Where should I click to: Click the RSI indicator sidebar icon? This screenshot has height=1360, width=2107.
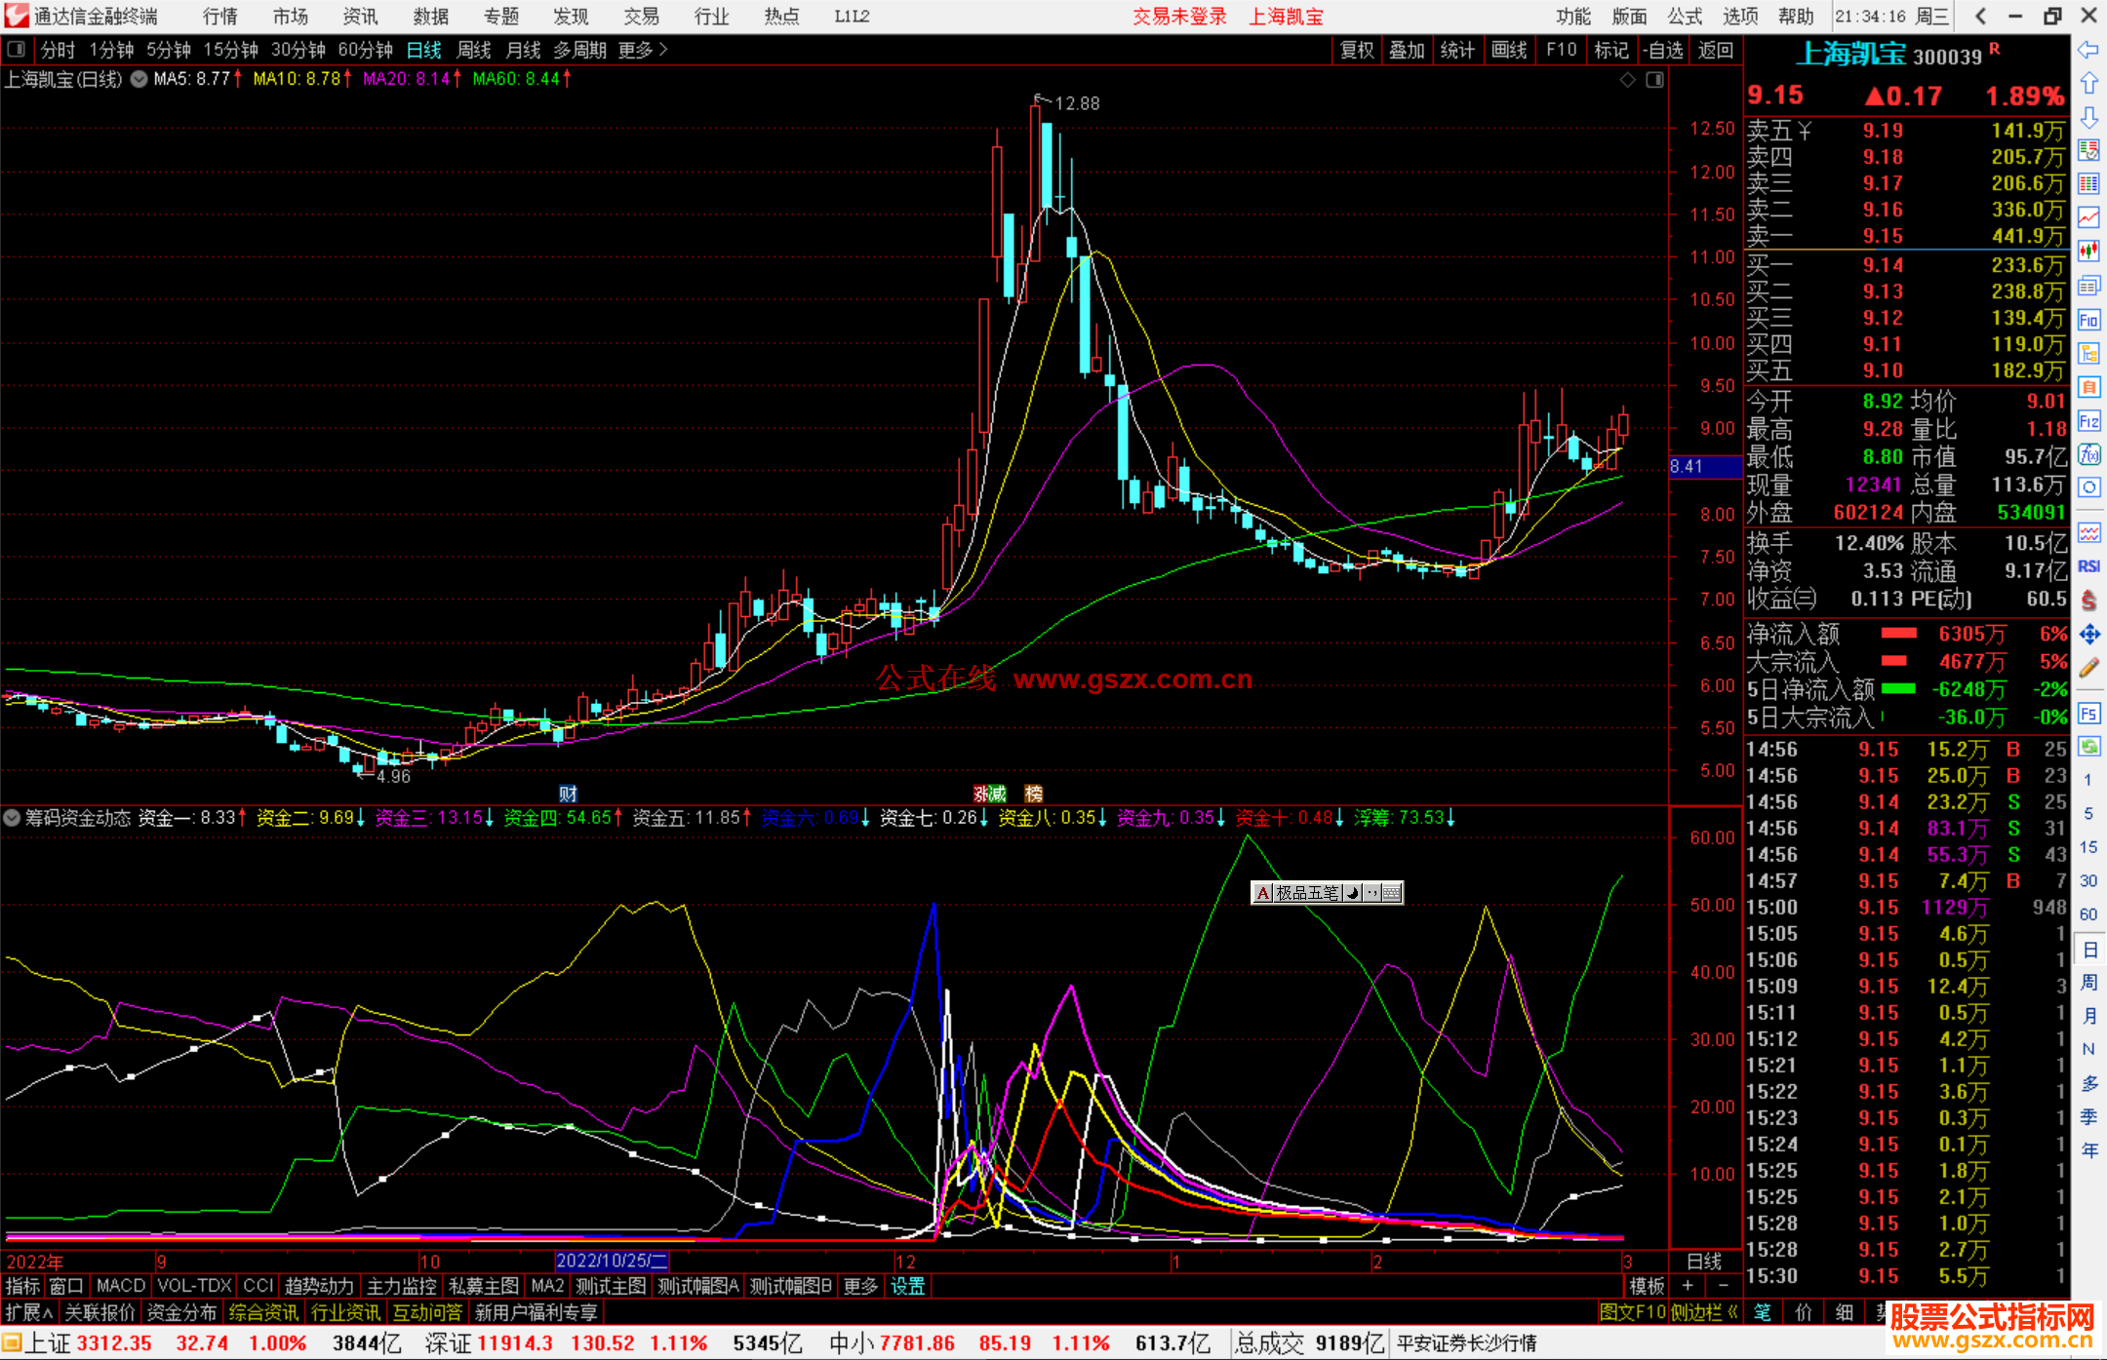(x=2088, y=566)
